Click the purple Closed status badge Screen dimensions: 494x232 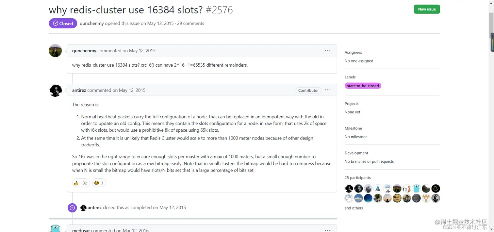click(63, 24)
